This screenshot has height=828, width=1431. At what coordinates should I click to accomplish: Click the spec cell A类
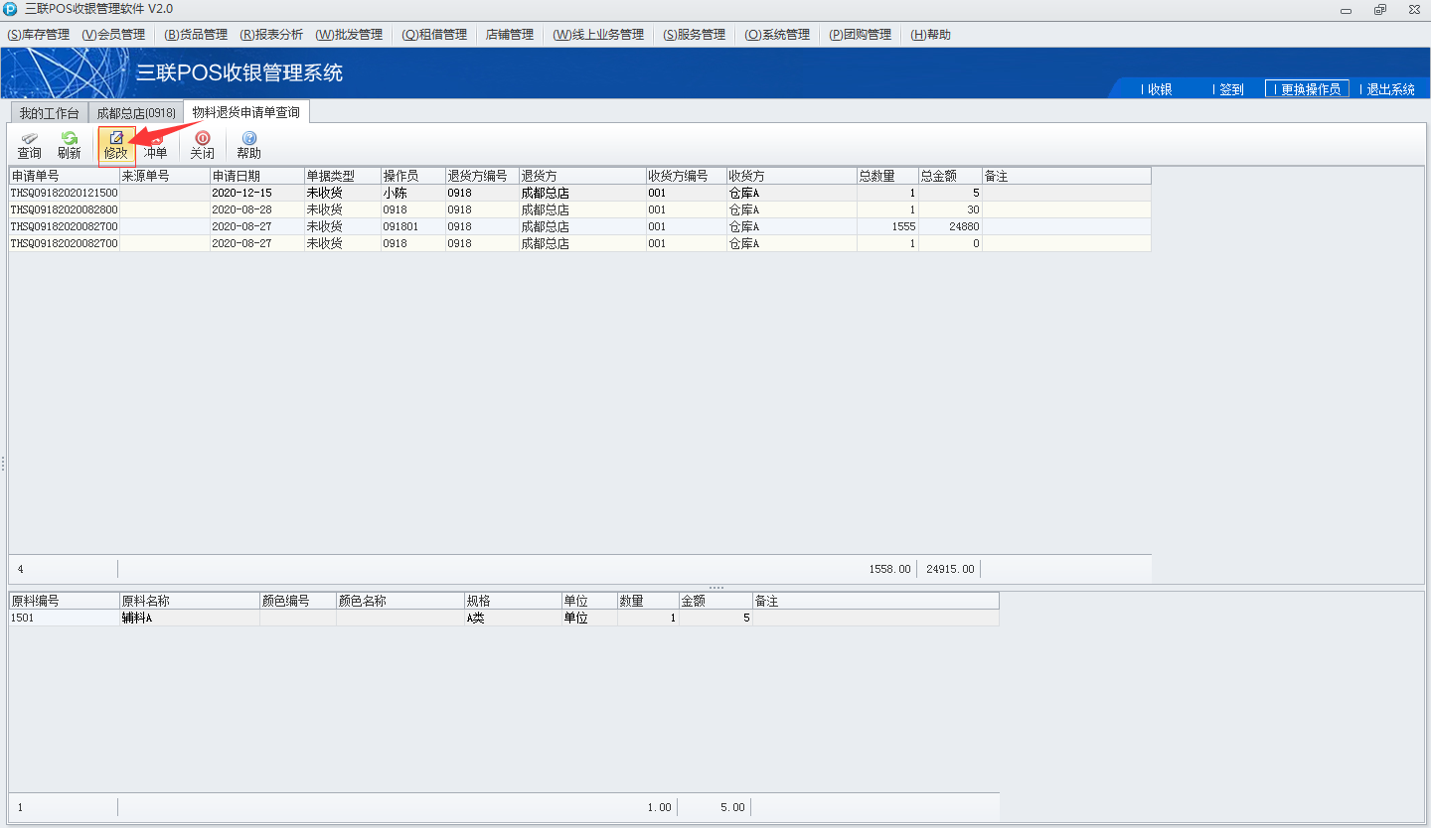pos(513,618)
